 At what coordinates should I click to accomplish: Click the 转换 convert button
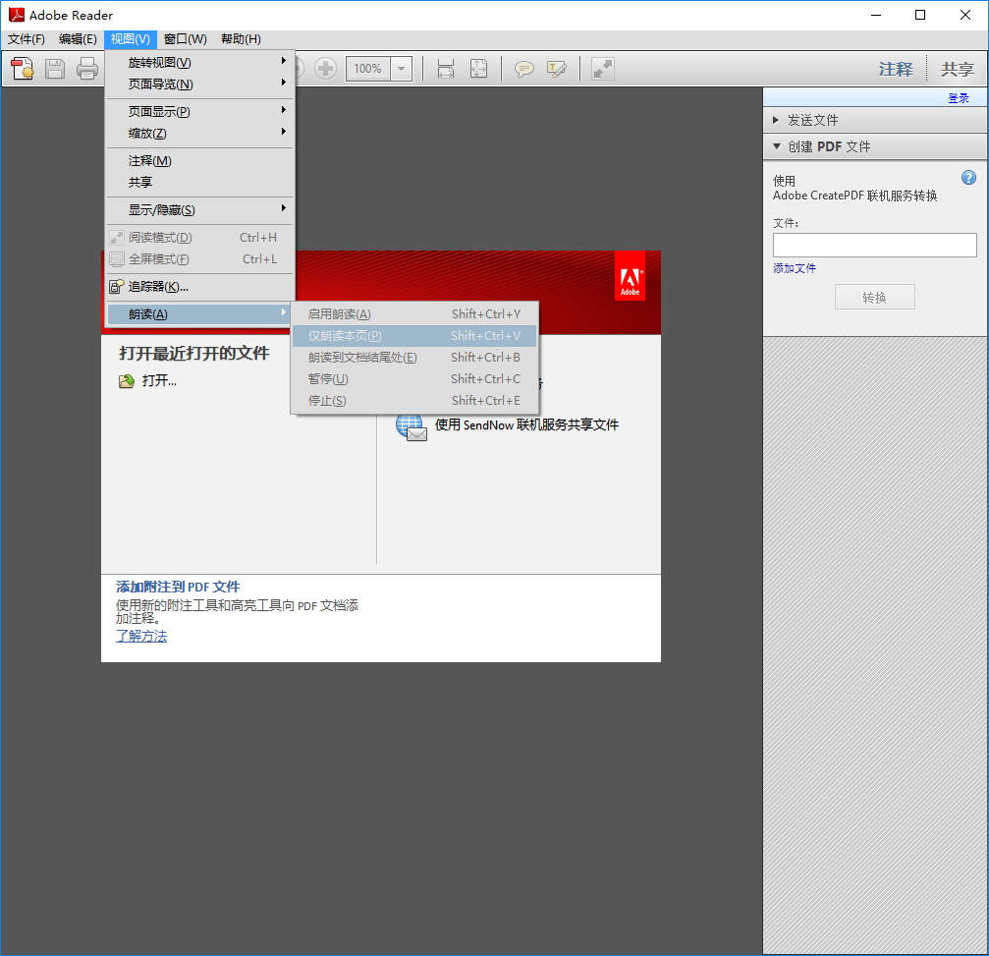point(874,297)
